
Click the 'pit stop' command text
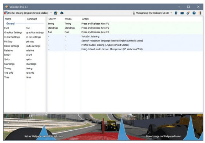(x=30, y=42)
